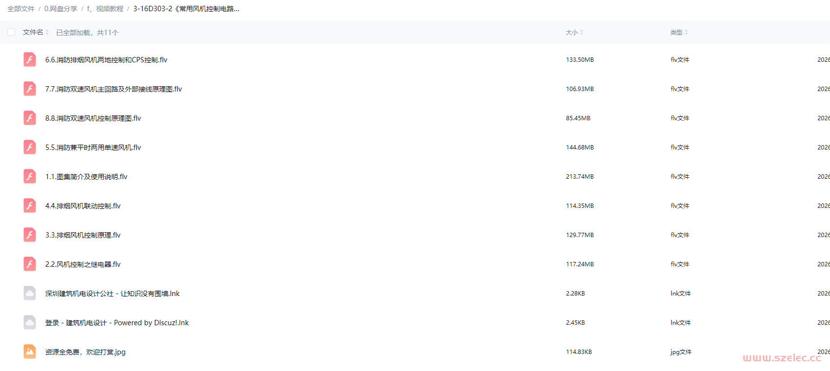830x371 pixels.
Task: Click the flv icon beside 1.1.图集简介及使用说明
Action: 30,176
